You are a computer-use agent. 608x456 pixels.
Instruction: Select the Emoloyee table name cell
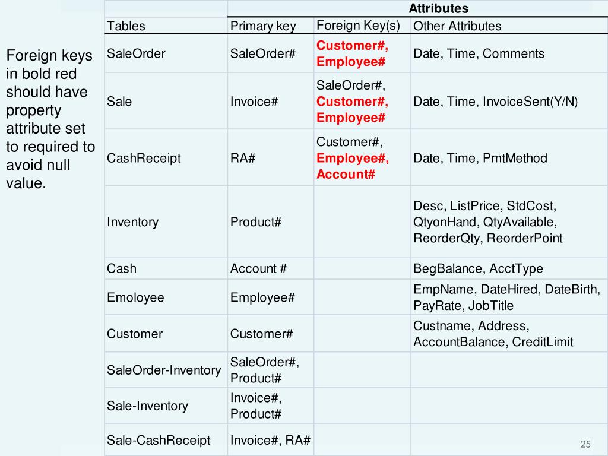click(135, 297)
